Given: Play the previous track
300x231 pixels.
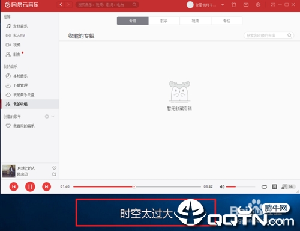Looking at the screenshot, I should (14, 187).
